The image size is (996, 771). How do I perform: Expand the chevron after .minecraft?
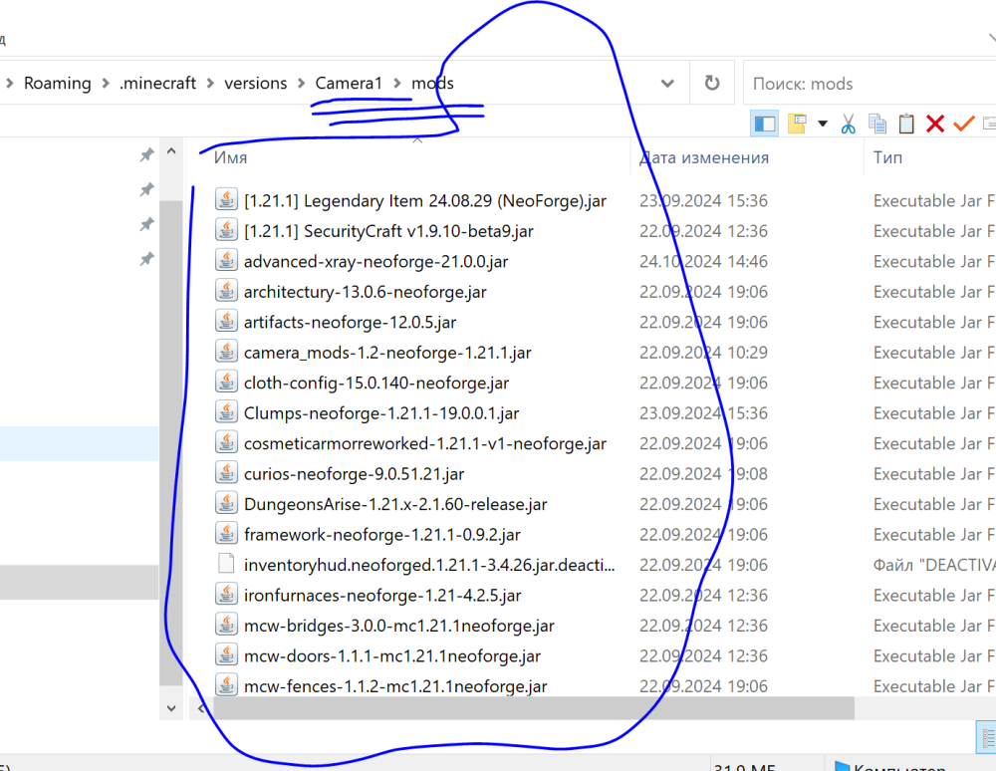[x=210, y=84]
